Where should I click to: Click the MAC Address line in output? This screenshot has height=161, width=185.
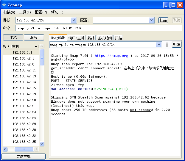pos(89,89)
